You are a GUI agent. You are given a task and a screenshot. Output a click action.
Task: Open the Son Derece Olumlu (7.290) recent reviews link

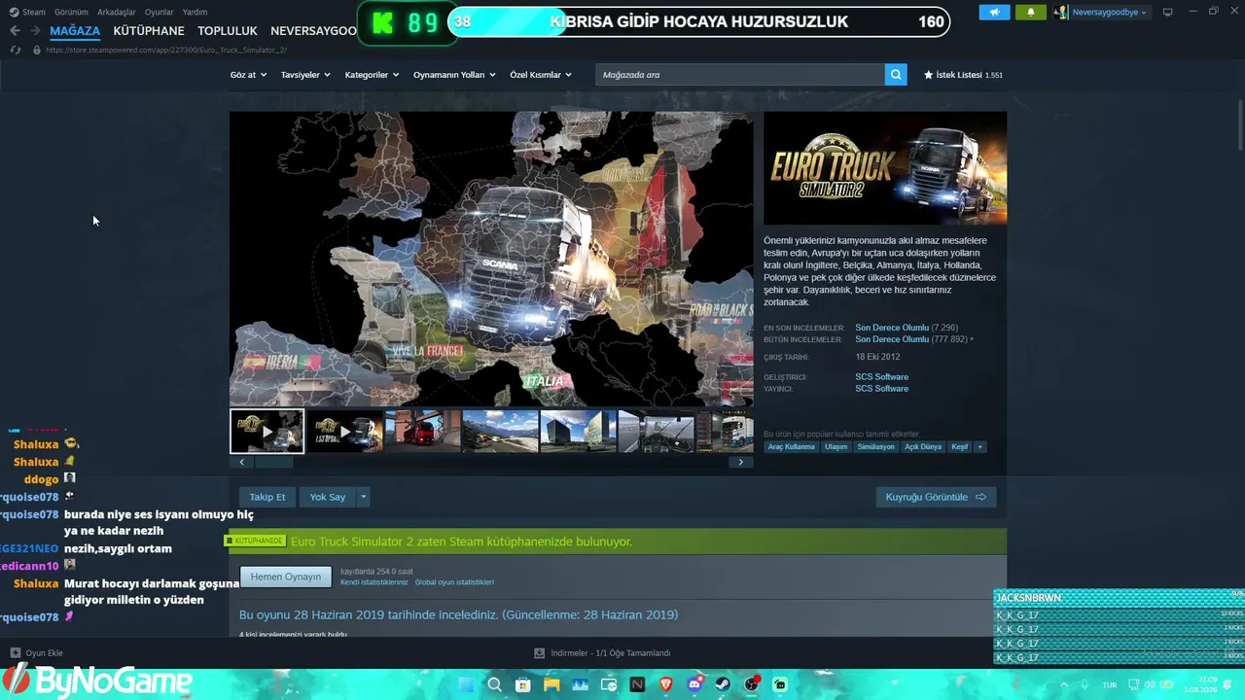click(x=907, y=328)
